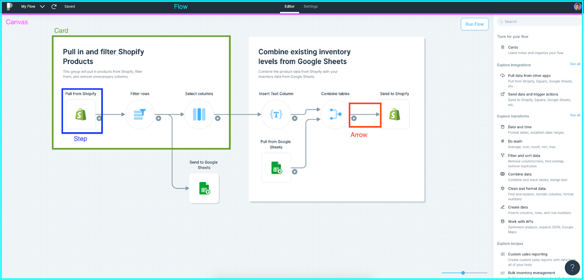
Task: Open the Insert Text Column step icon
Action: [x=276, y=114]
